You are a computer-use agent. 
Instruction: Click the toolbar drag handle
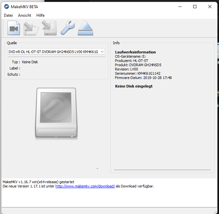[x=3, y=28]
